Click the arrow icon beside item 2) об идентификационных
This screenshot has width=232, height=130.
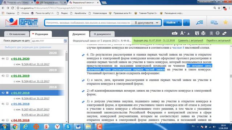tap(83, 91)
